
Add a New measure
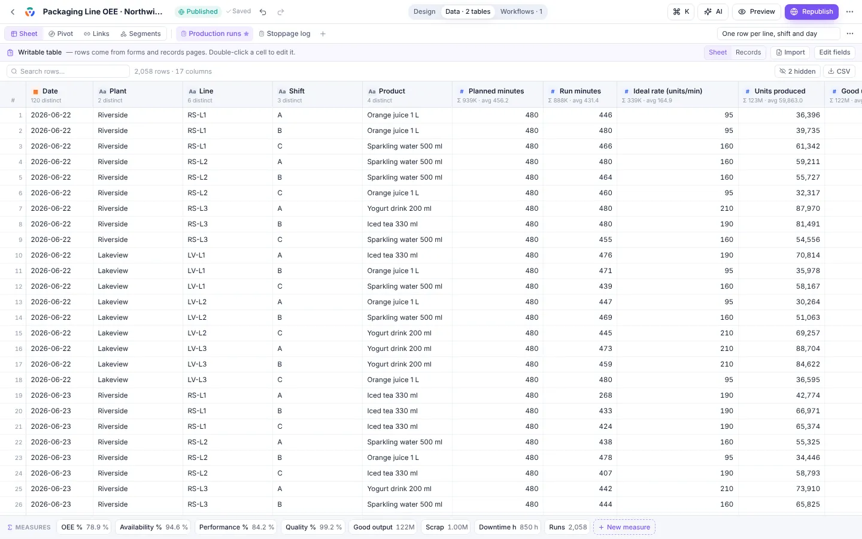point(624,527)
